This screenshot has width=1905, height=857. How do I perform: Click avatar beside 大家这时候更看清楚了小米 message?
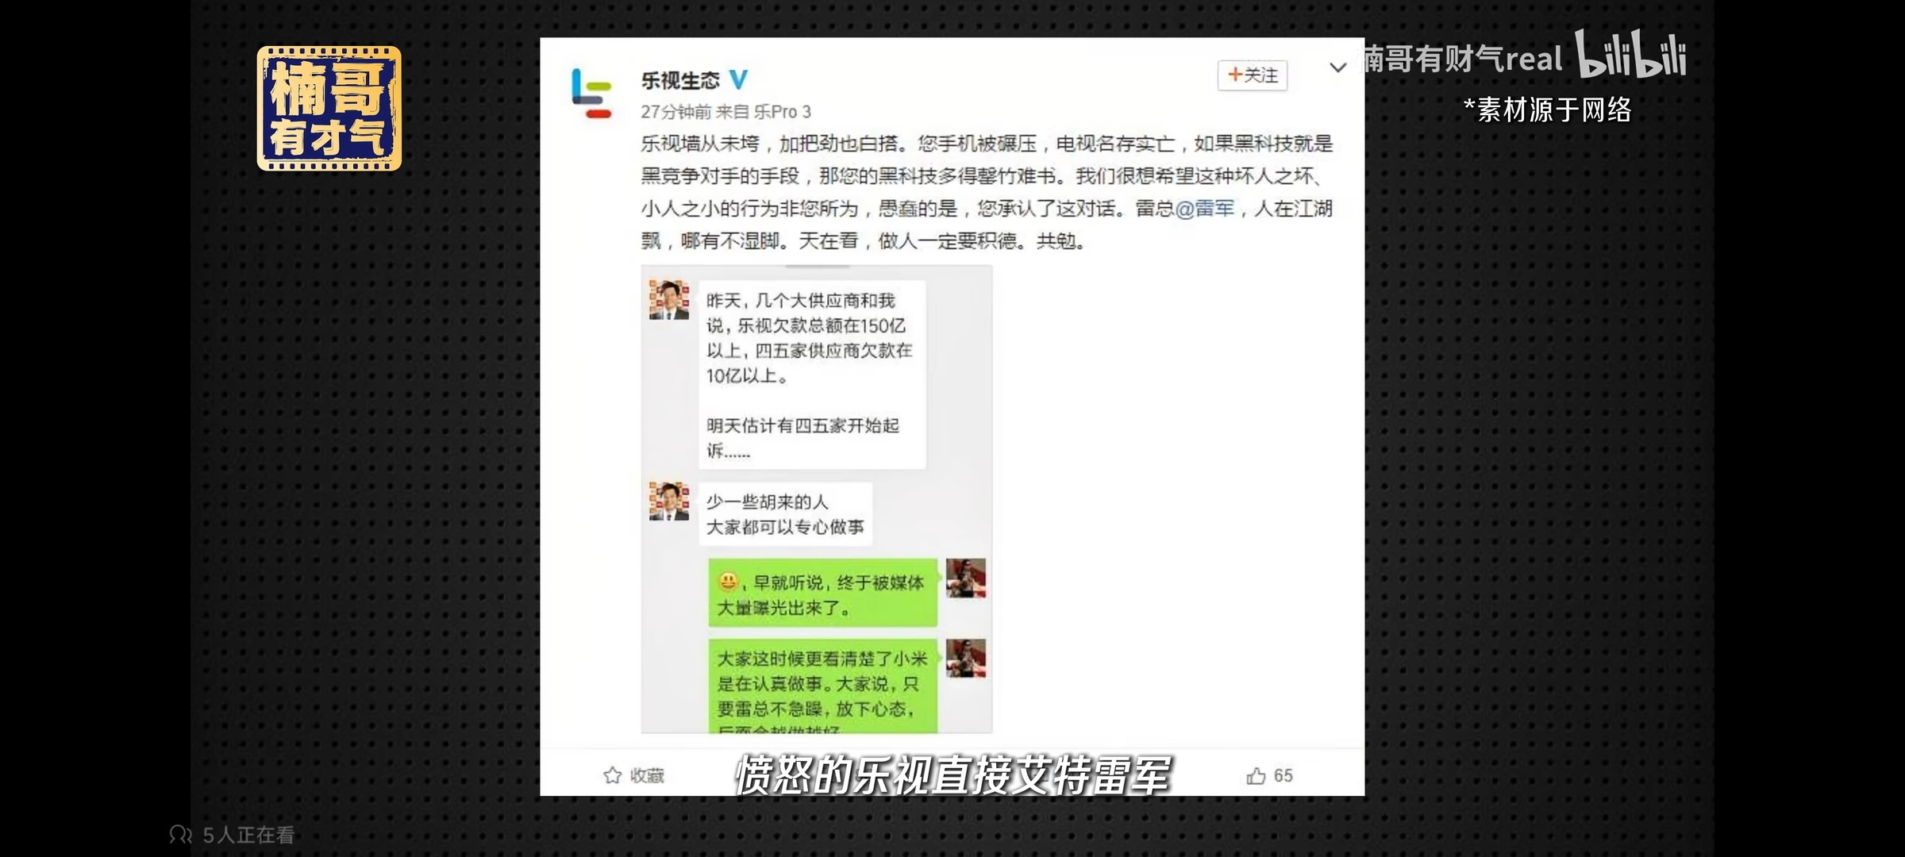[x=965, y=659]
